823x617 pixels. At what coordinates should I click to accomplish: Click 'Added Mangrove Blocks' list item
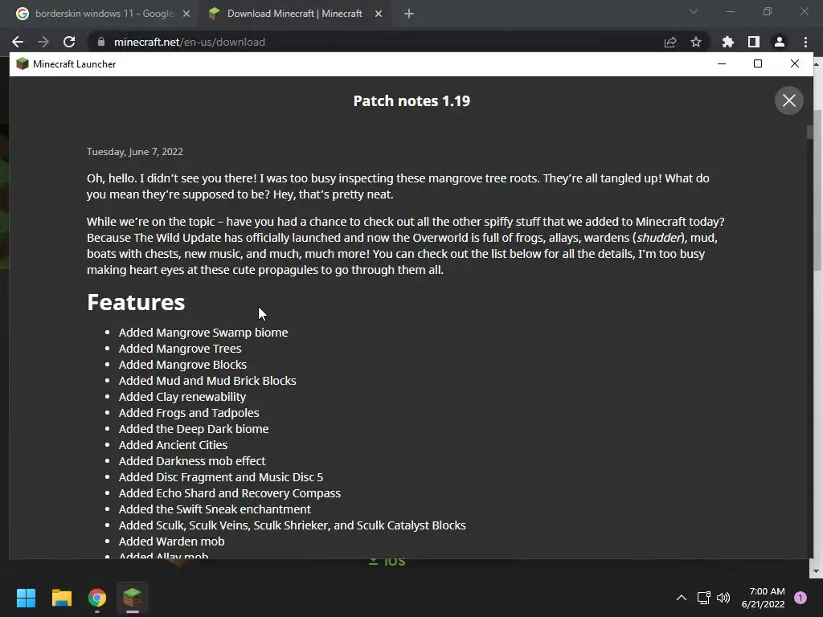[182, 365]
